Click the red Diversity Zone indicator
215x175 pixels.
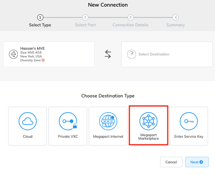(x=43, y=60)
